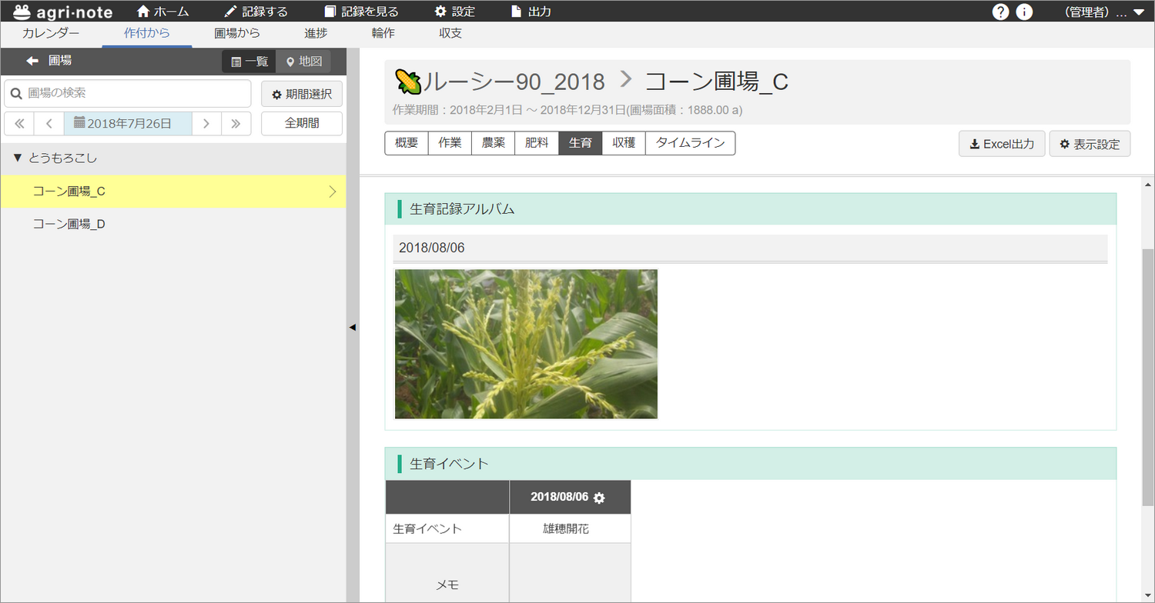The image size is (1155, 603).
Task: Click the 表示設定 button
Action: pos(1090,144)
